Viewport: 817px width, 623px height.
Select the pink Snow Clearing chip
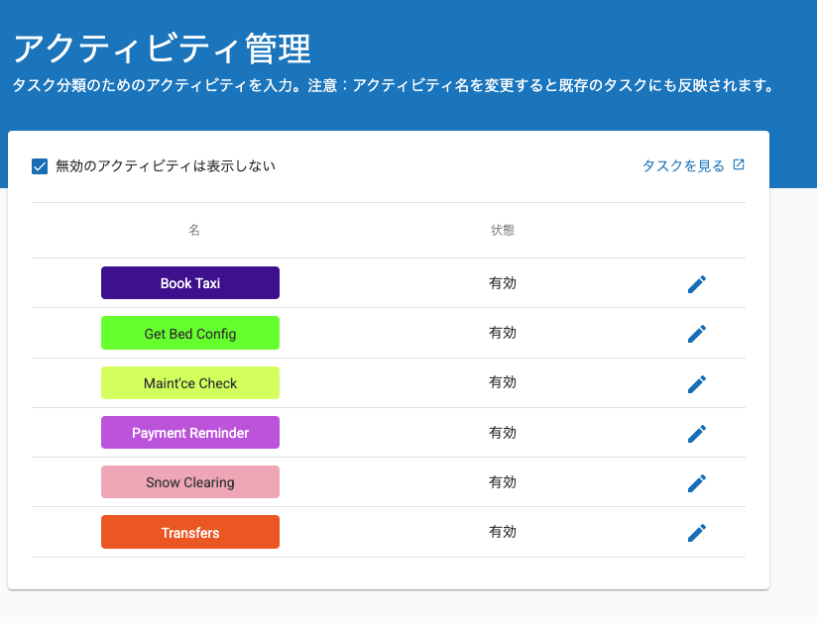point(190,482)
